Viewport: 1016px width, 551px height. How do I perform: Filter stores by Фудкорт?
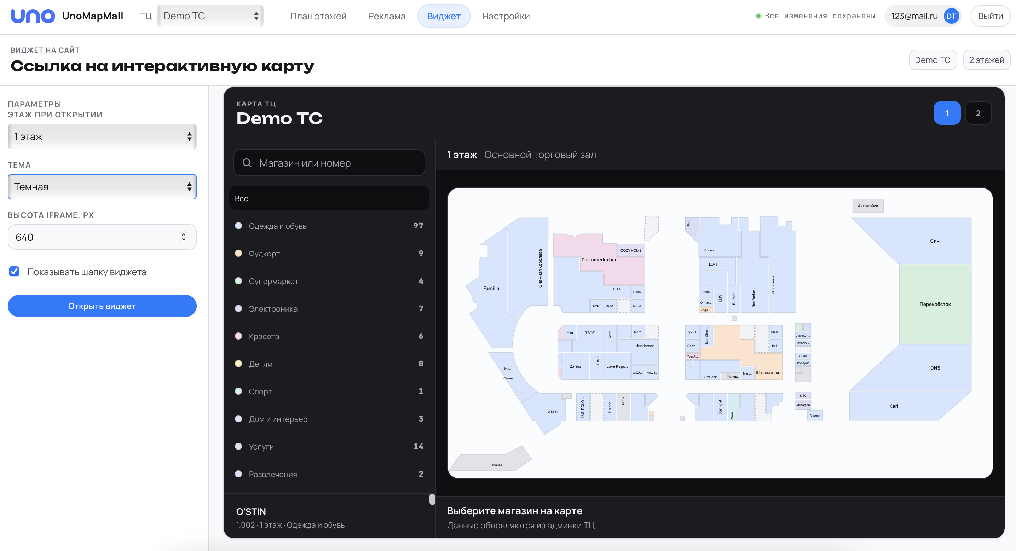pos(329,254)
